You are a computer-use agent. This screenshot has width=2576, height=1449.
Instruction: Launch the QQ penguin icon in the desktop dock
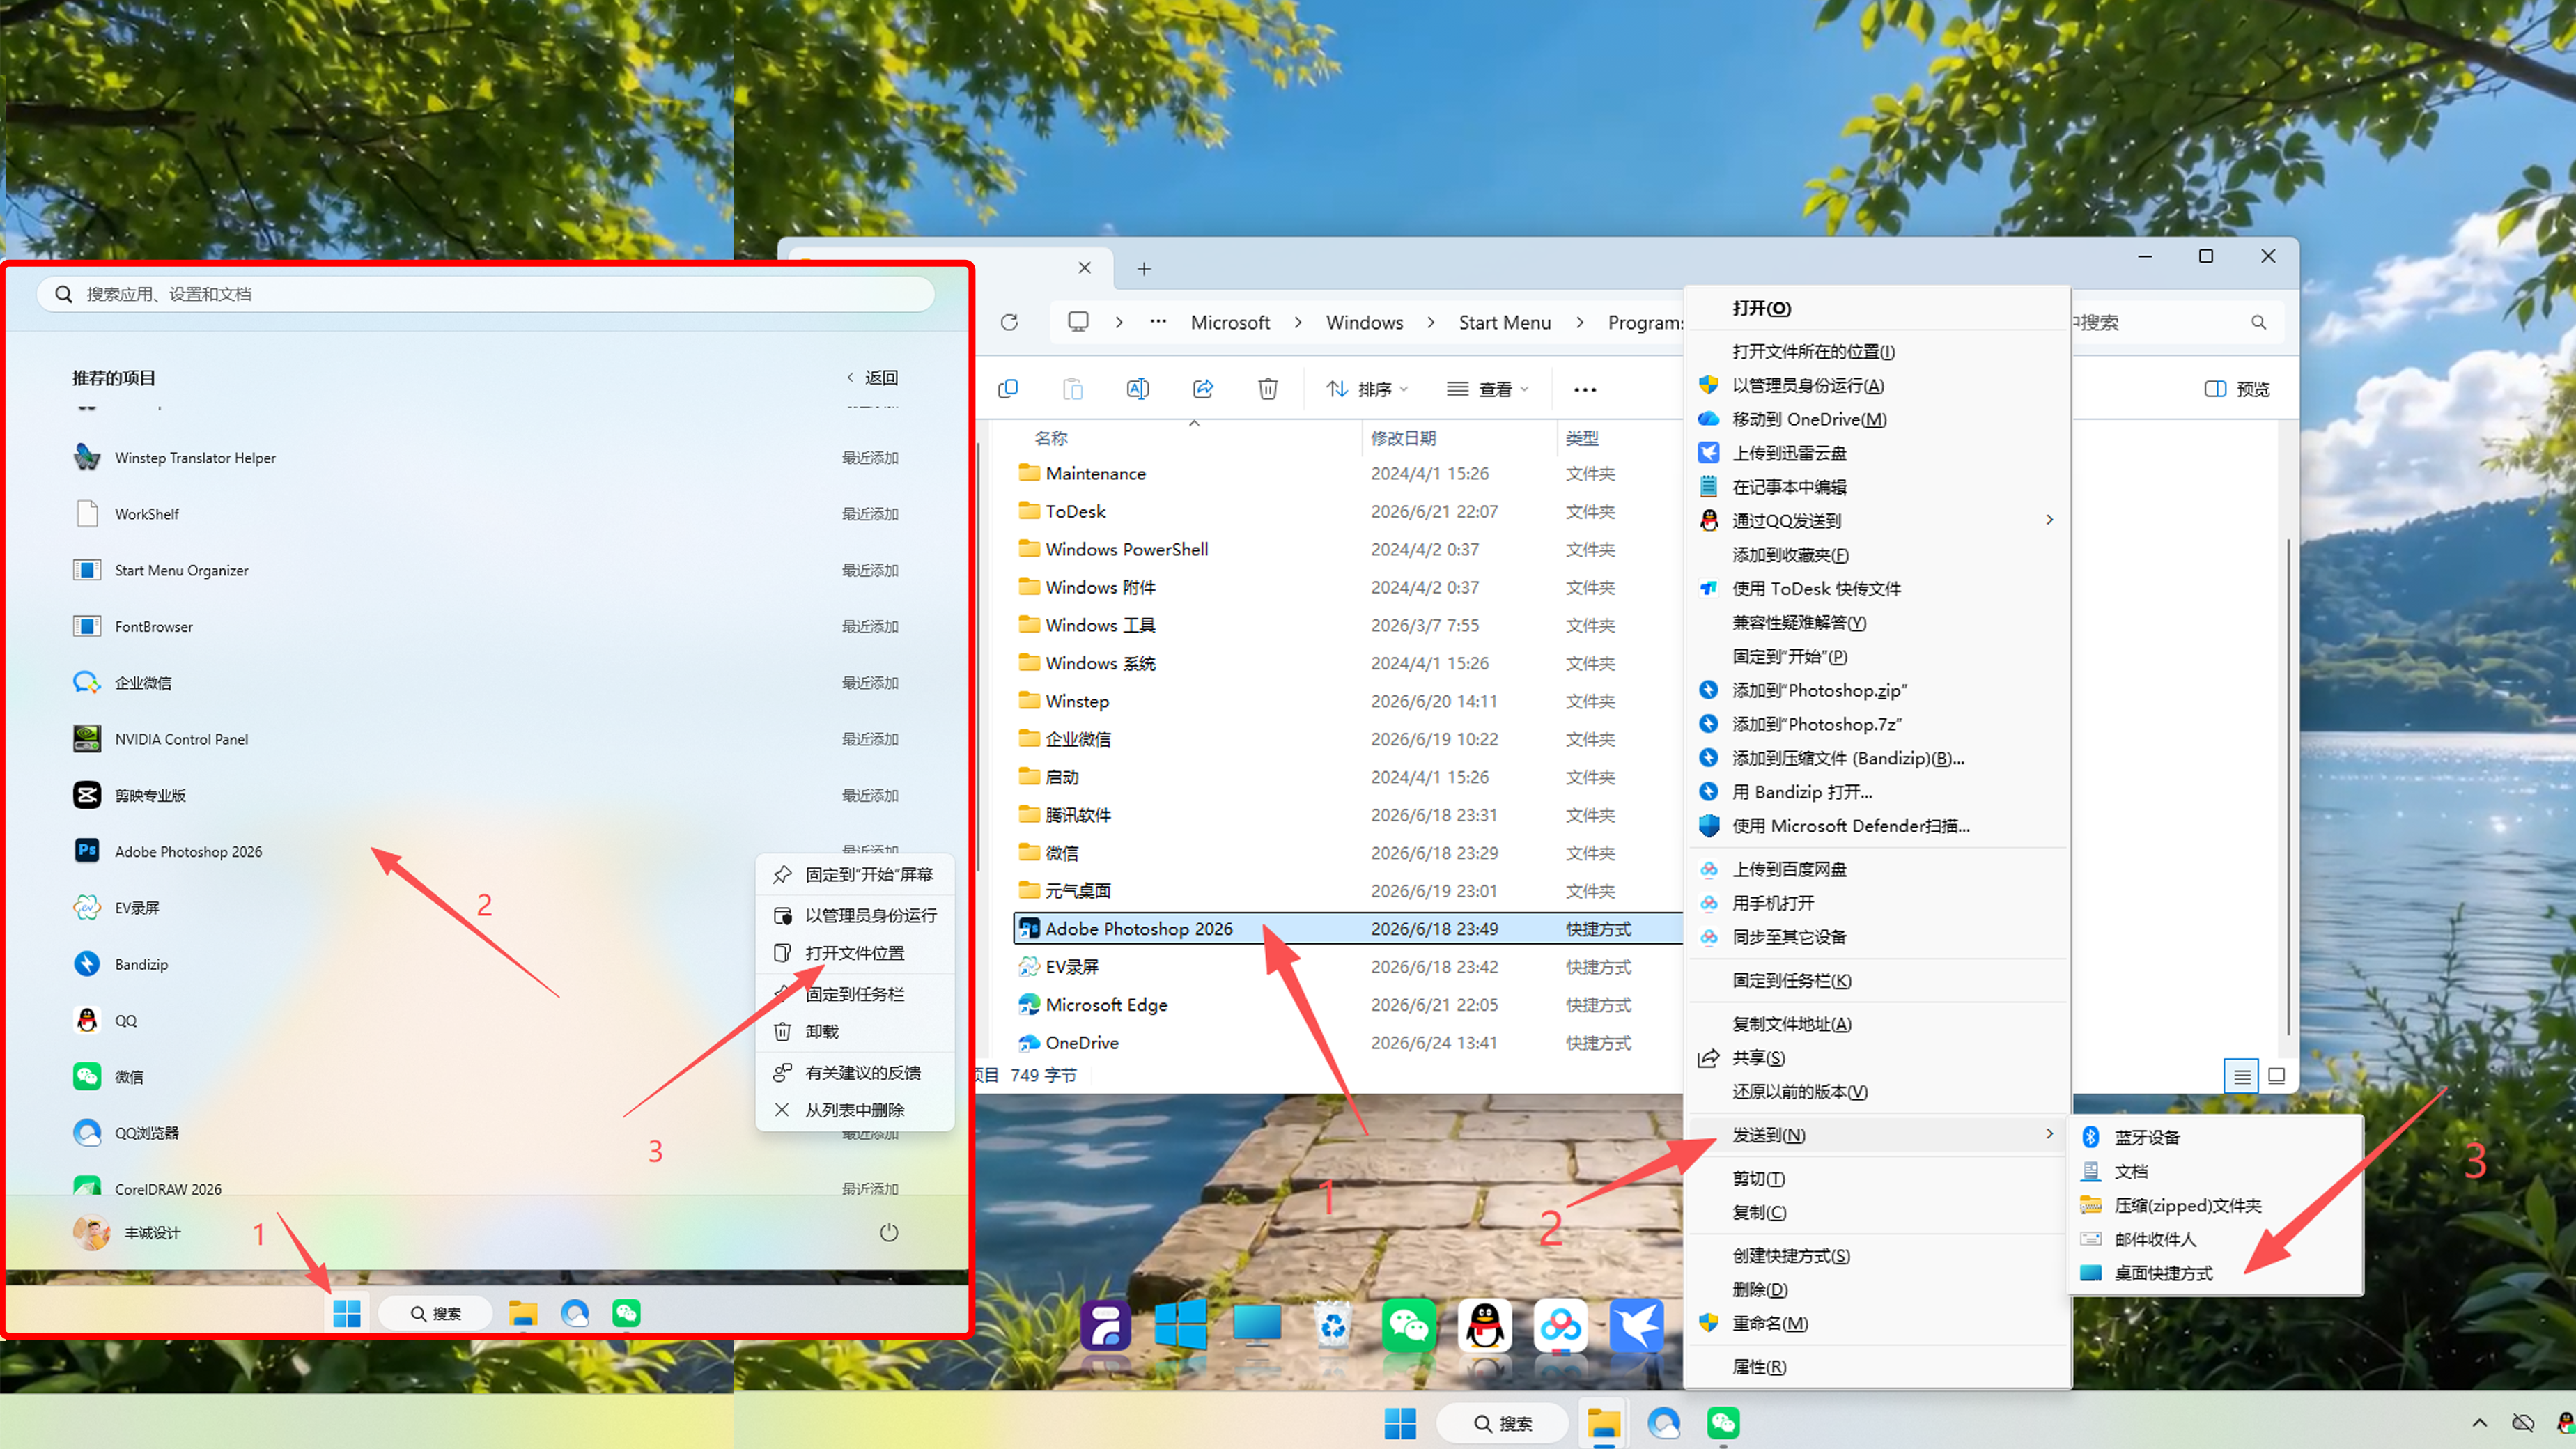point(1485,1326)
